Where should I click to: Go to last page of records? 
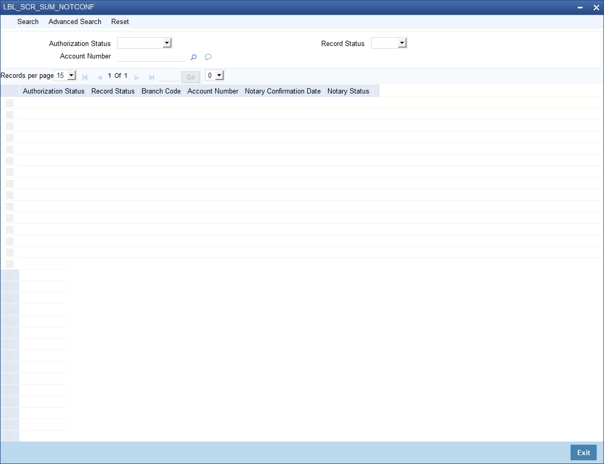152,77
